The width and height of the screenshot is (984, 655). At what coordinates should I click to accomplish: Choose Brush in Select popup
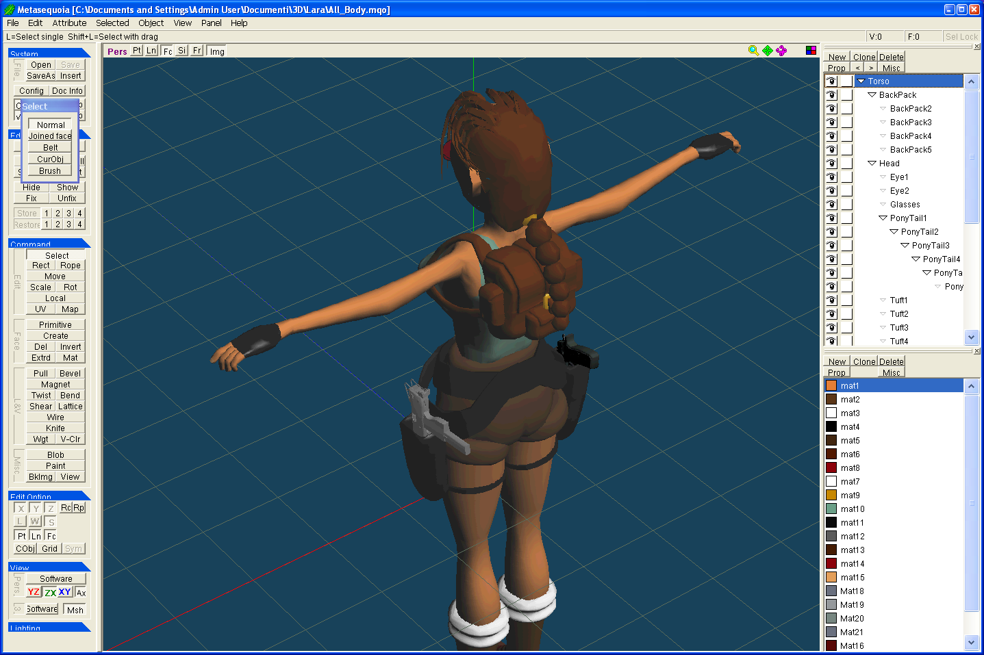(x=50, y=171)
